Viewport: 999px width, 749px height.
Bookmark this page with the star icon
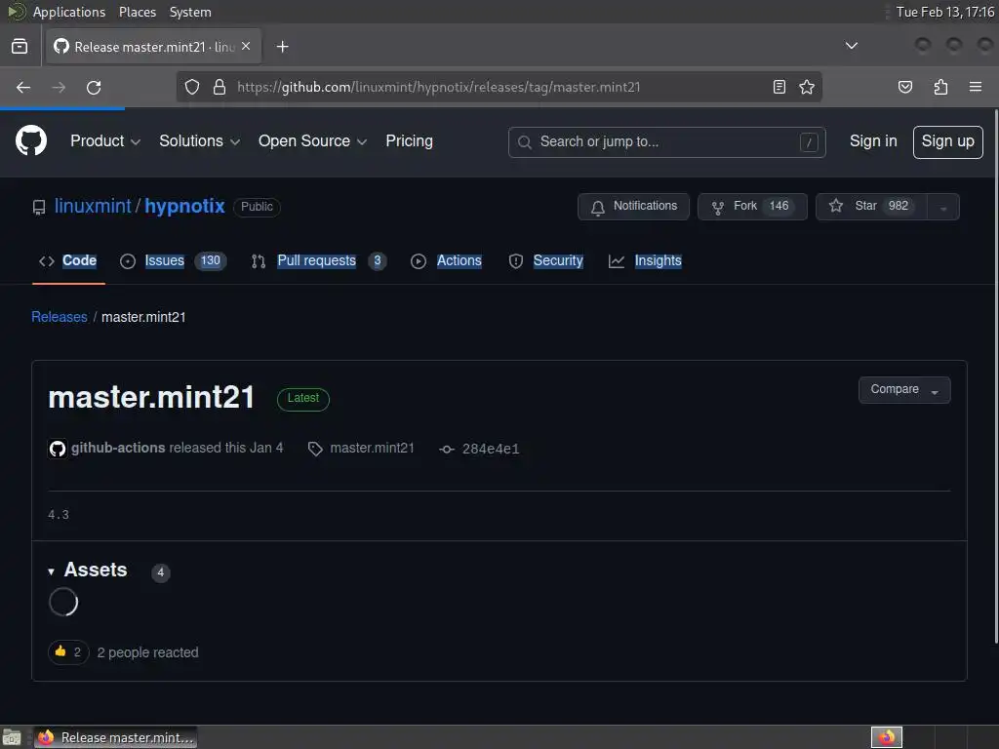click(807, 87)
